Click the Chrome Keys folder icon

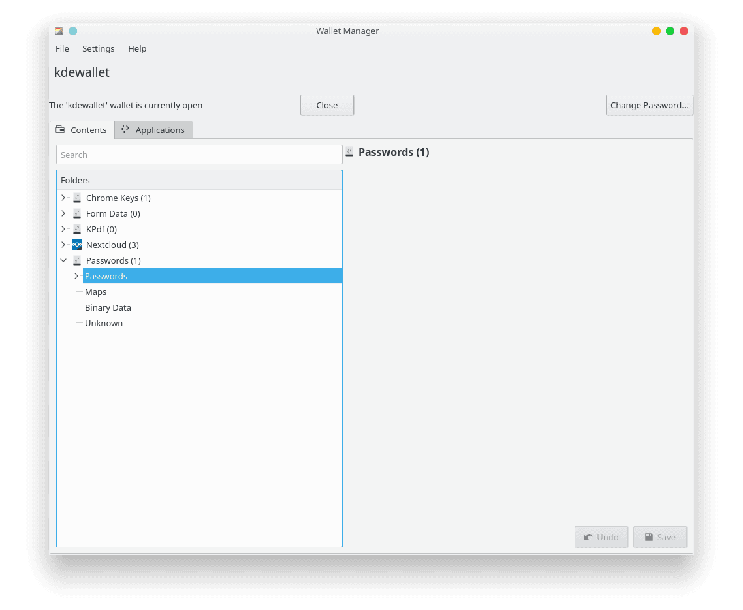click(x=77, y=198)
